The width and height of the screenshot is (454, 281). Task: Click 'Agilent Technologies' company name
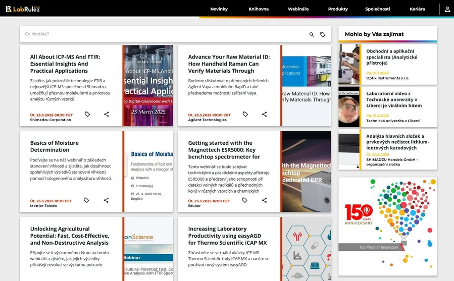click(x=208, y=120)
